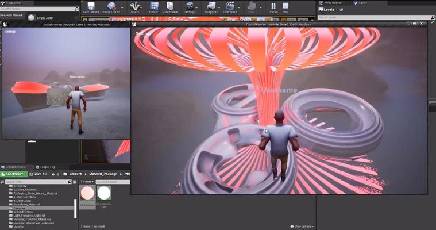Click Material_Package in the breadcrumb path
This screenshot has width=436, height=230.
click(102, 174)
